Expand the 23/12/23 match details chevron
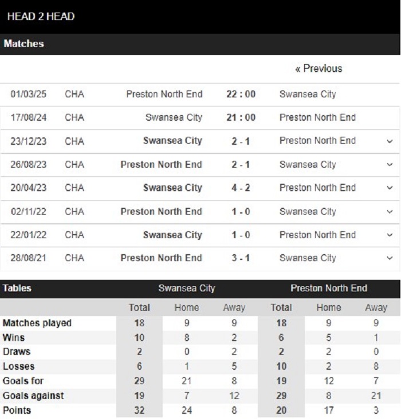This screenshot has height=419, width=401. [390, 141]
